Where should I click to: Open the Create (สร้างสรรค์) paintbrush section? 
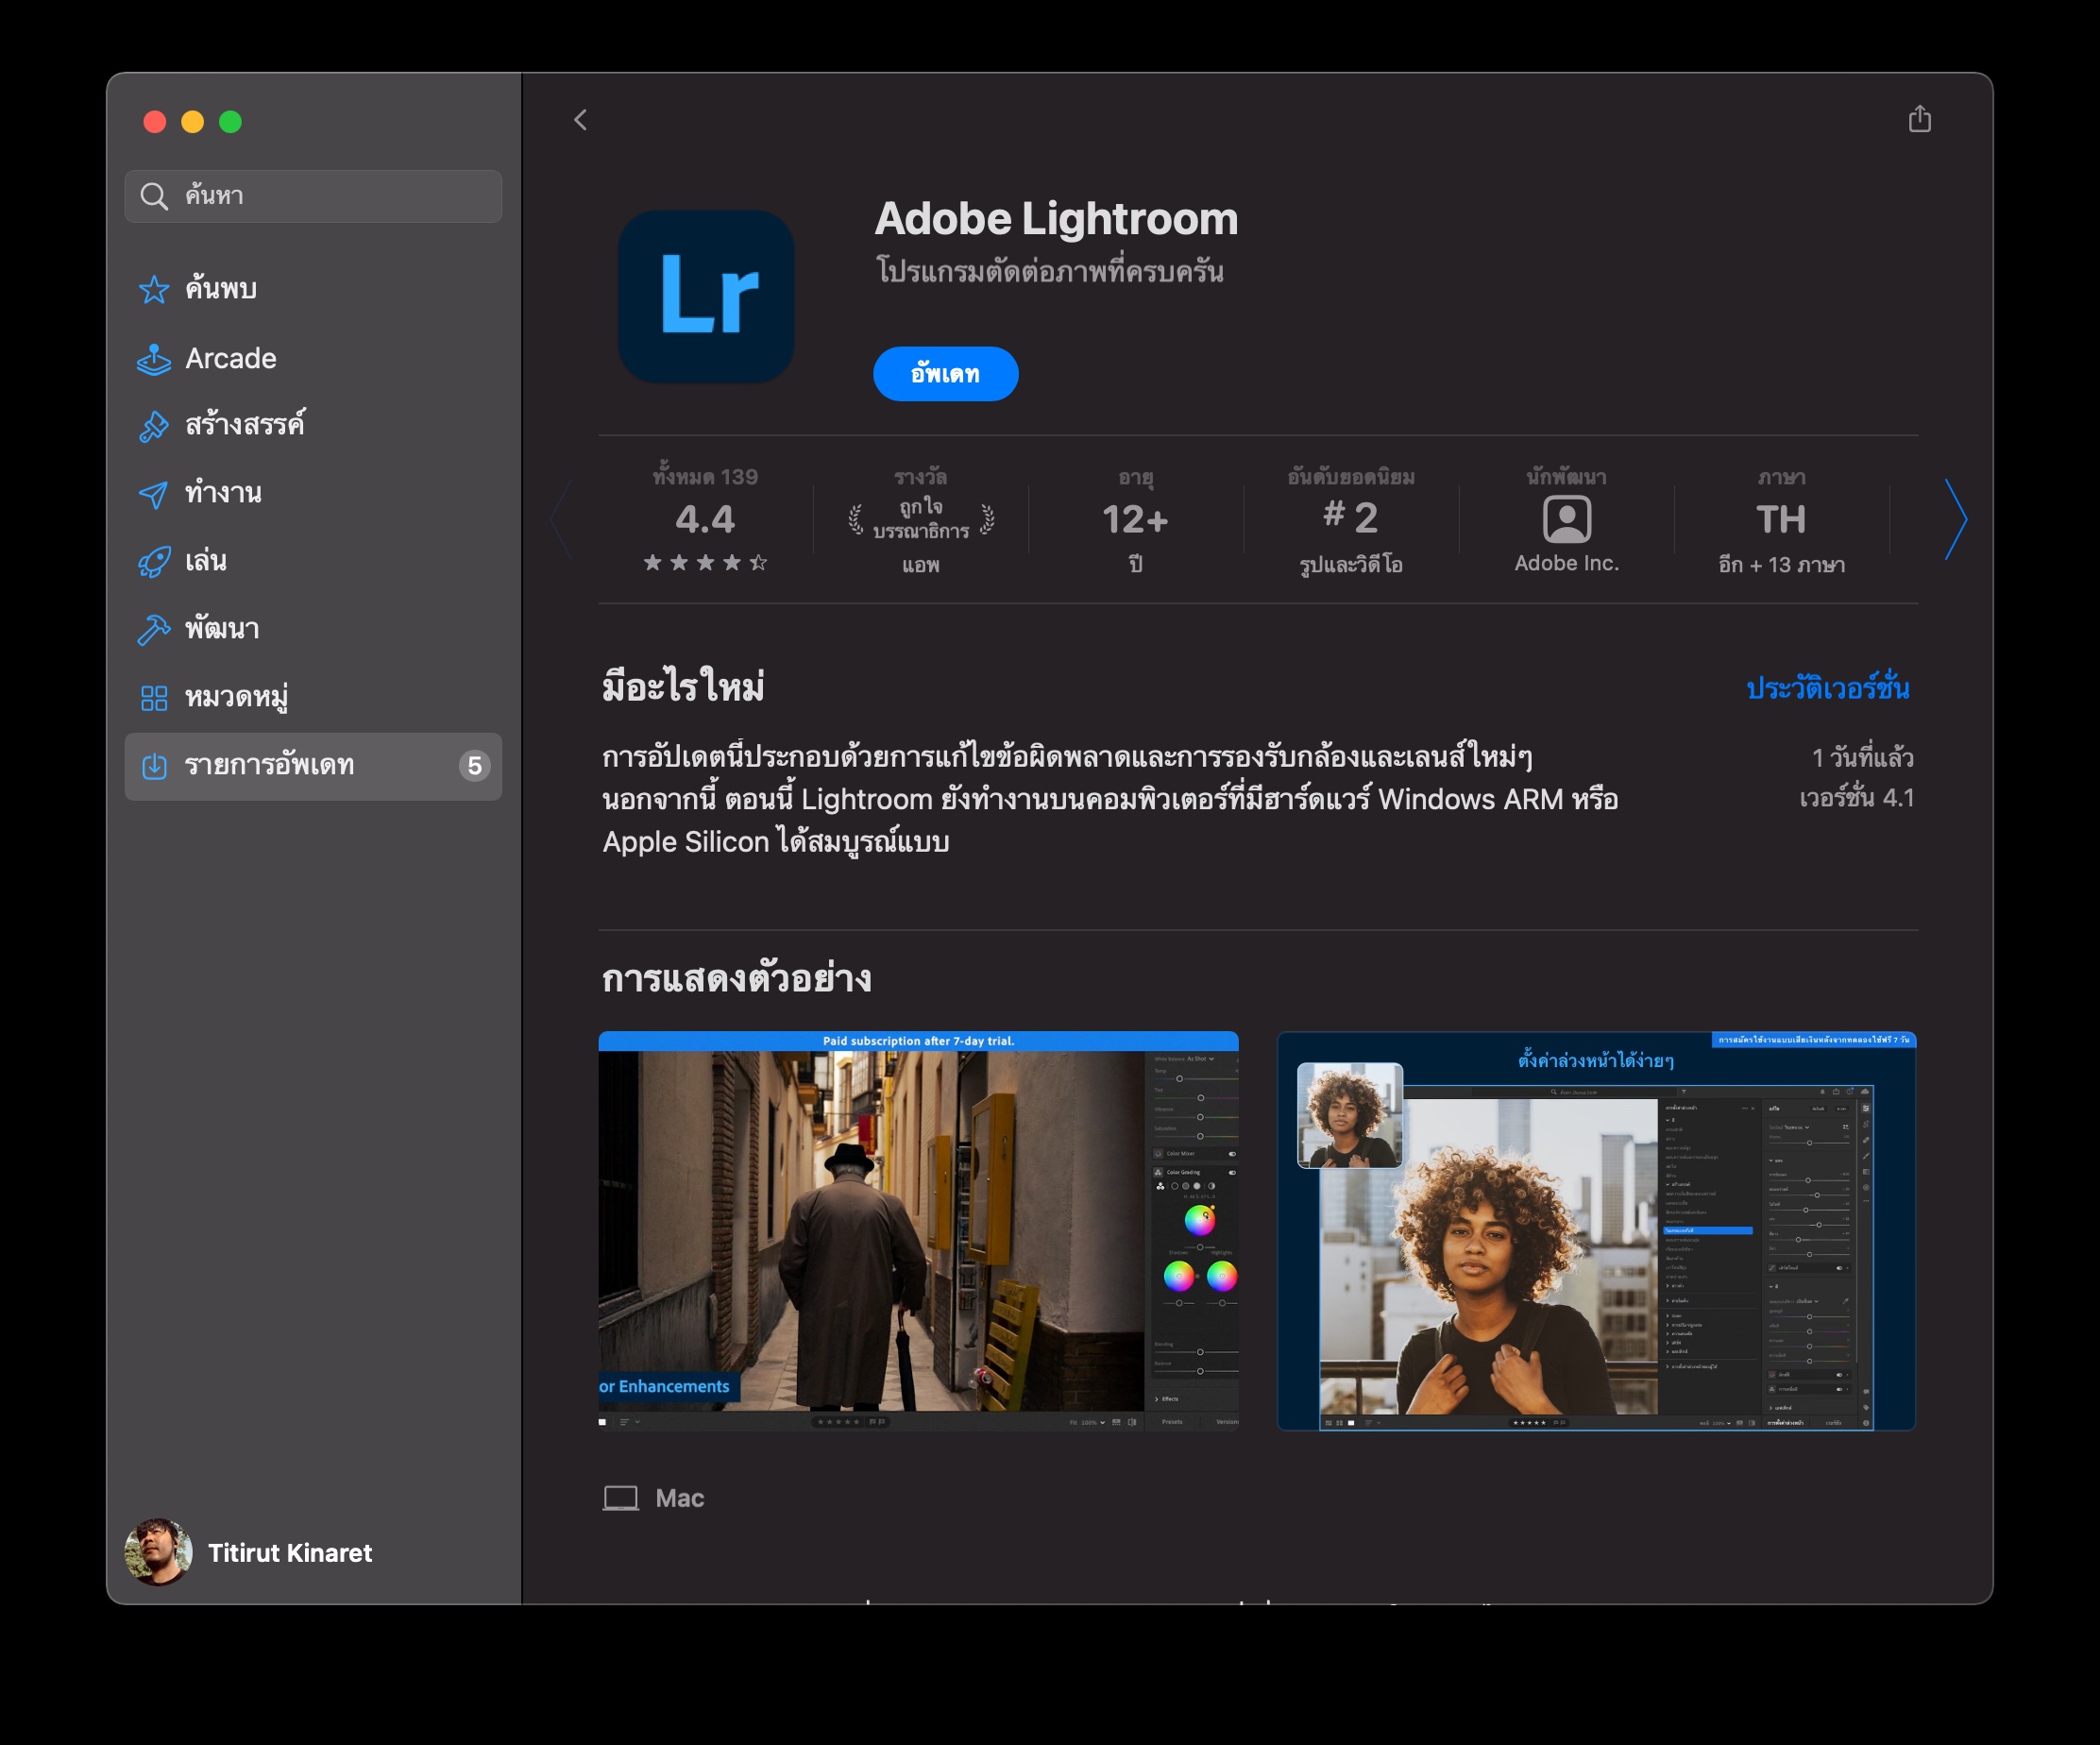click(x=244, y=425)
